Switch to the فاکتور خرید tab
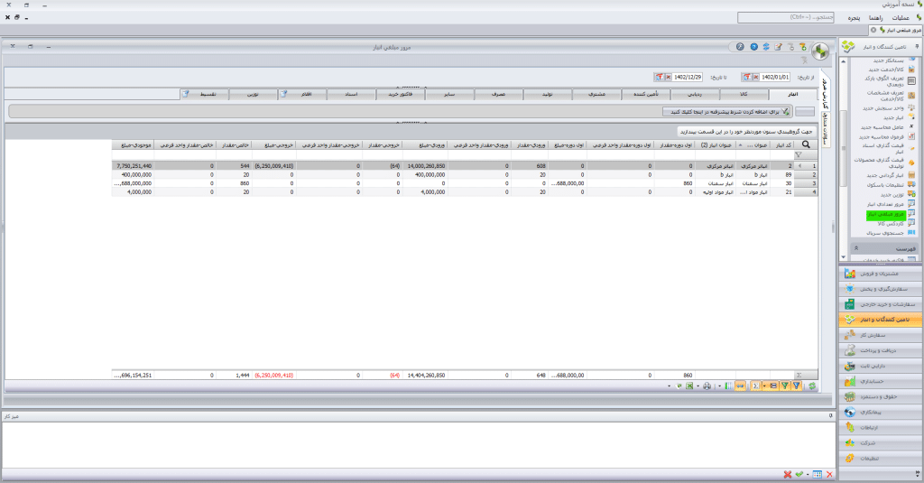Viewport: 924px width, 483px height. tap(400, 95)
